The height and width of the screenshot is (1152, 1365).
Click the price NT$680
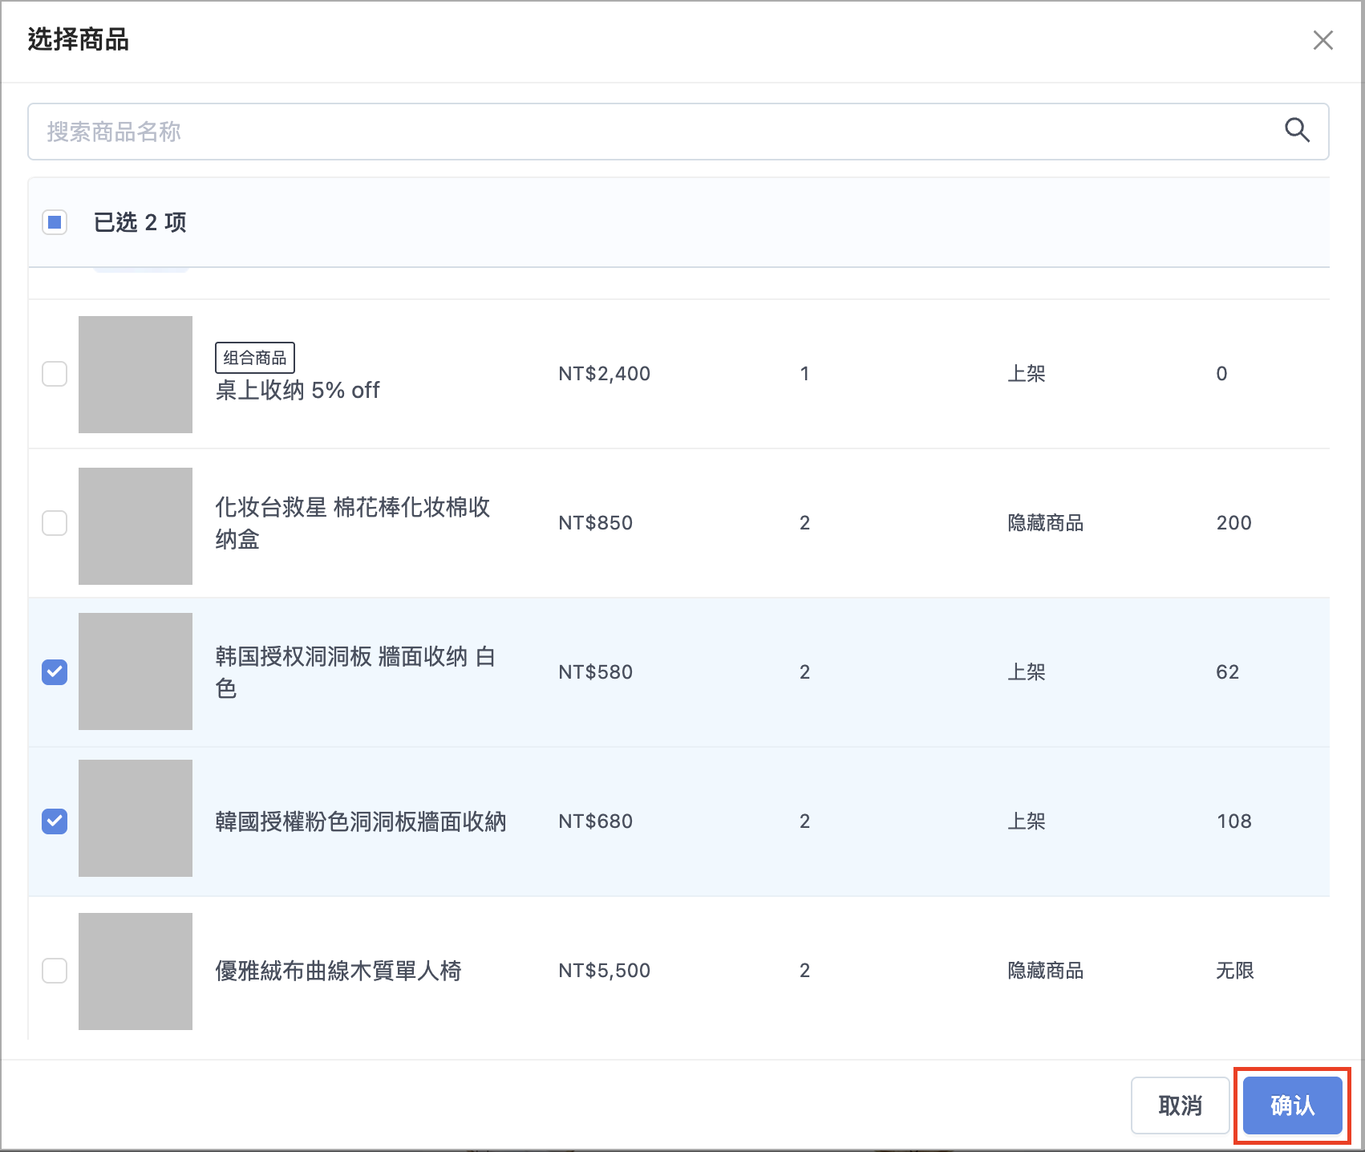pos(596,821)
